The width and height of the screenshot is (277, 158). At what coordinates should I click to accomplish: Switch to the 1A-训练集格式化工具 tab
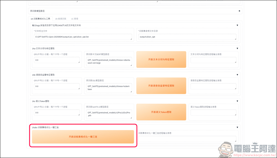[40, 19]
